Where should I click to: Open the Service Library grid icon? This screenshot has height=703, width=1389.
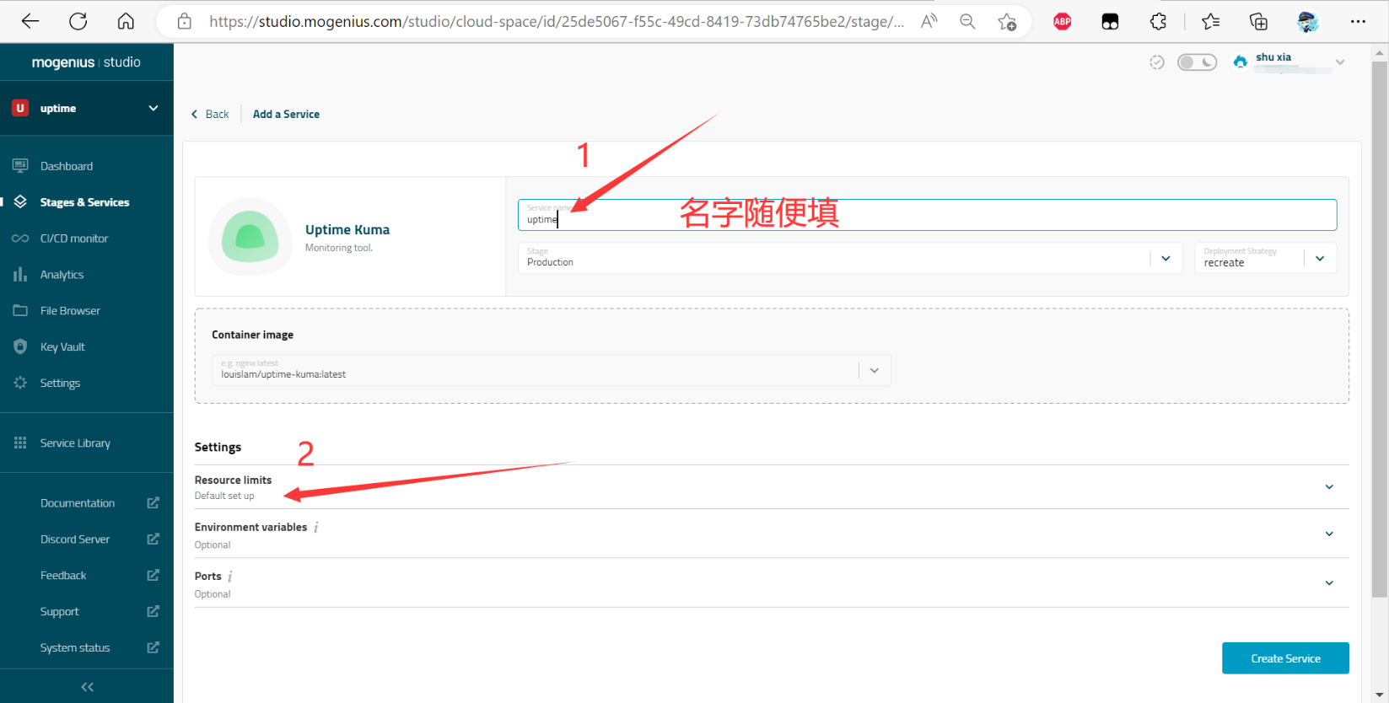[x=20, y=443]
